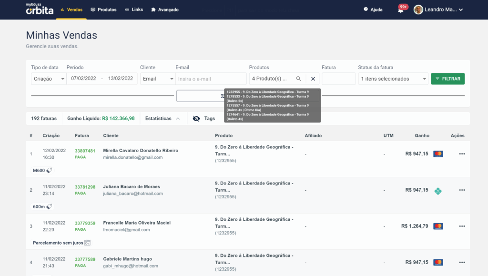This screenshot has height=276, width=488.
Task: Open the Avançado menu
Action: pyautogui.click(x=165, y=10)
